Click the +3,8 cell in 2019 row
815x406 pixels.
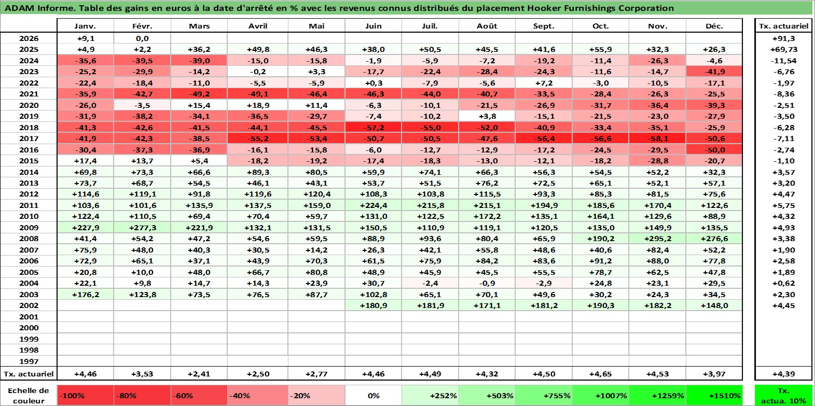point(487,116)
